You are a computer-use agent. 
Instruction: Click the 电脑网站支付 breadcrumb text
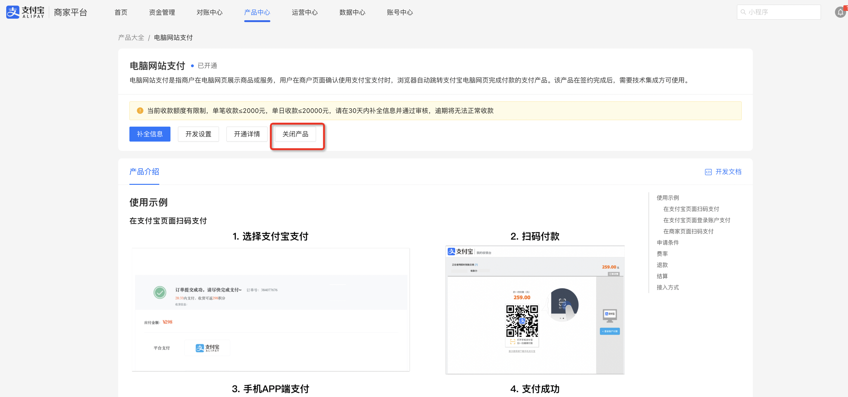click(x=174, y=38)
